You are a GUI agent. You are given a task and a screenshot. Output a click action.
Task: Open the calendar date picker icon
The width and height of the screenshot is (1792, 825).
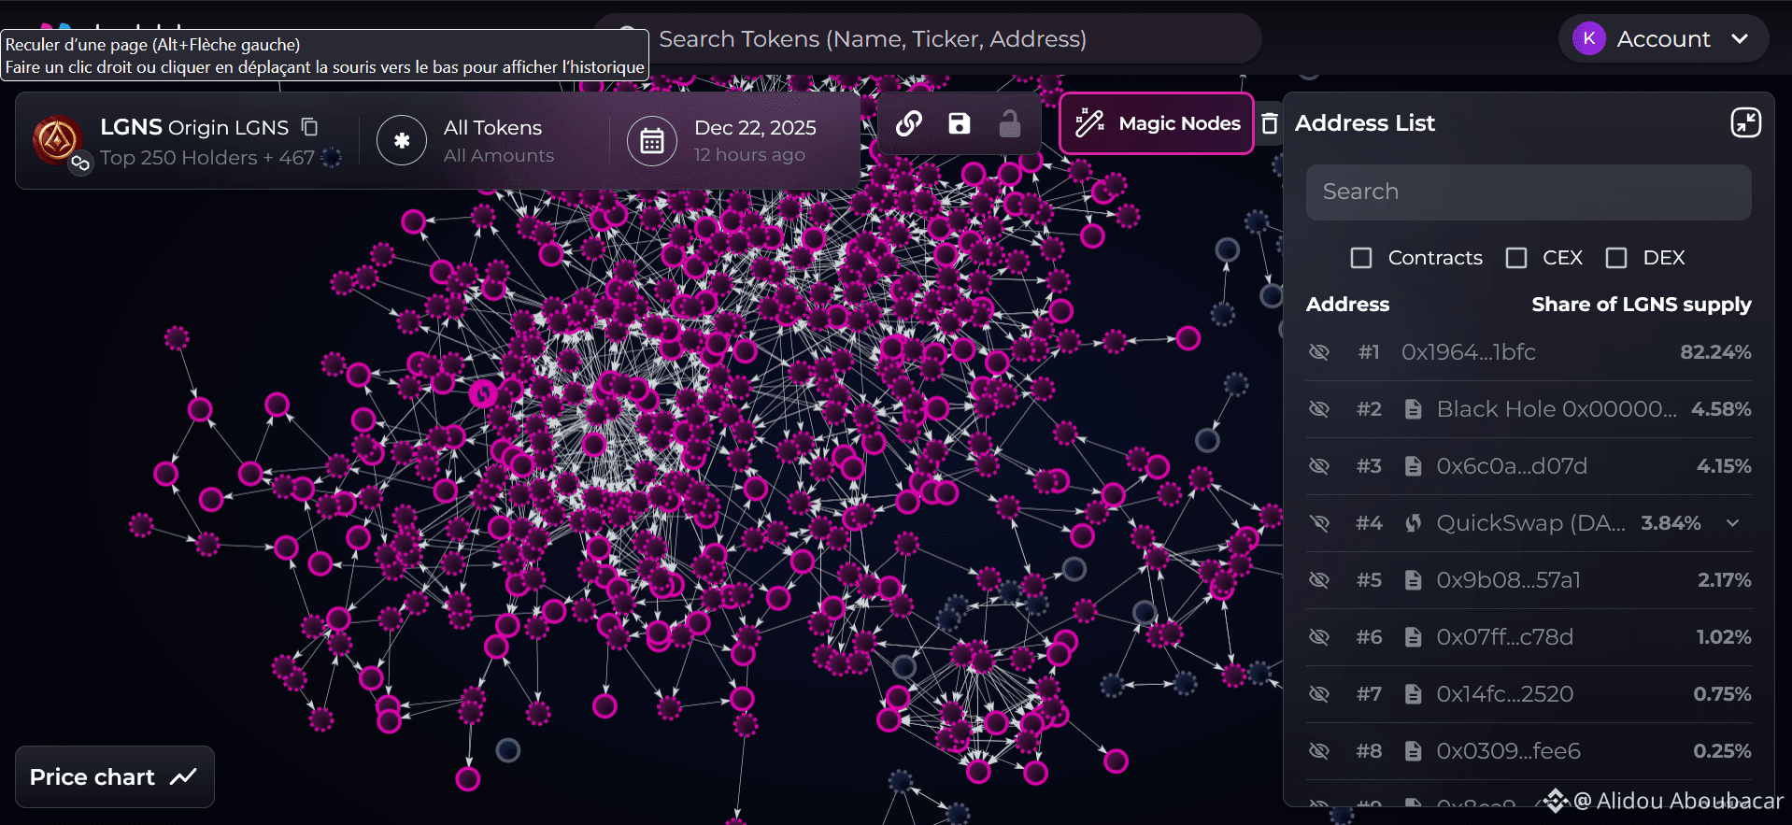652,141
